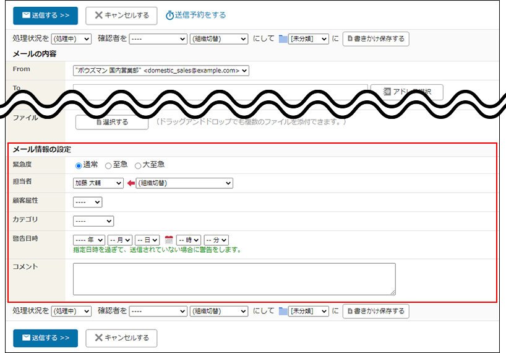Click the timer icon beside 送信予約をする
Image resolution: width=506 pixels, height=353 pixels.
169,15
